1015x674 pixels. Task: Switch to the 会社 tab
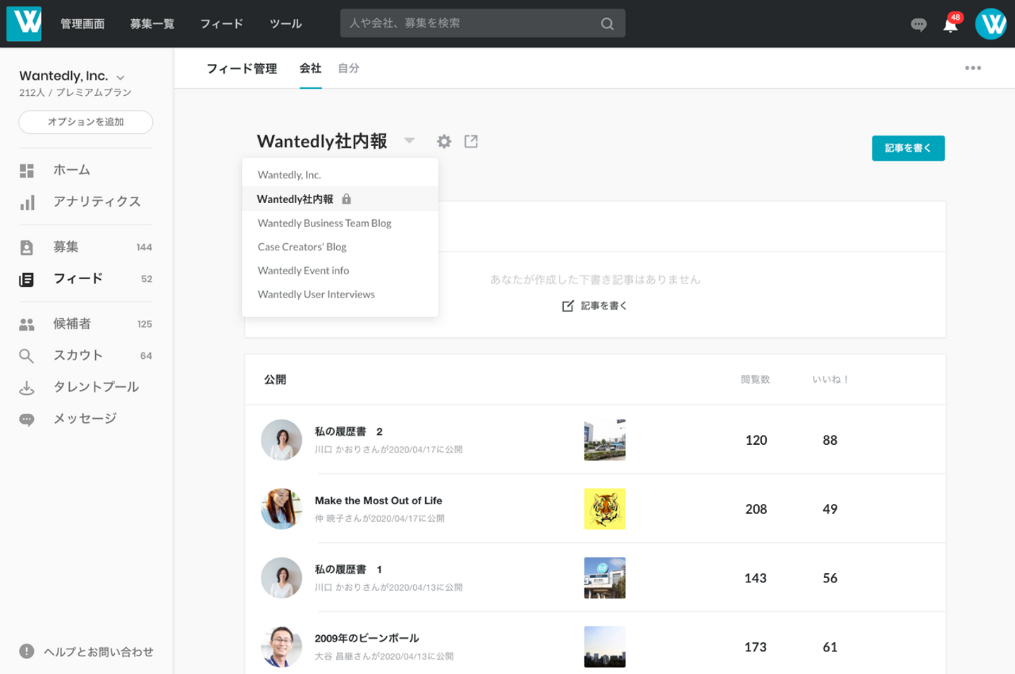pyautogui.click(x=310, y=68)
